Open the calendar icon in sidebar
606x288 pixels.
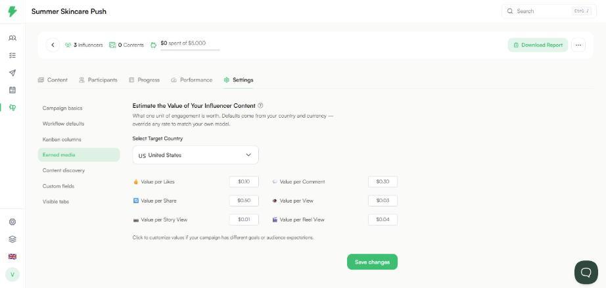[x=12, y=90]
